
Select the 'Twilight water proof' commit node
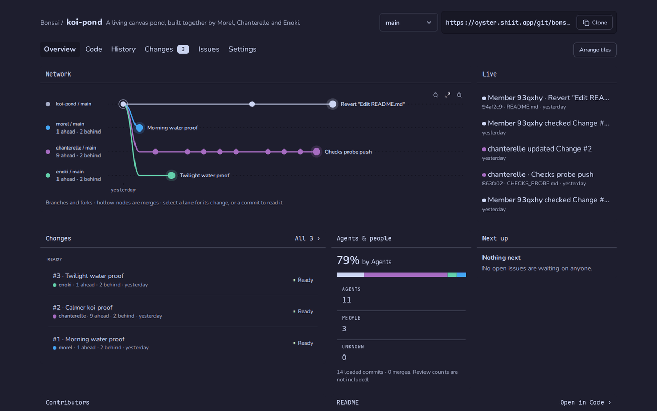coord(171,175)
